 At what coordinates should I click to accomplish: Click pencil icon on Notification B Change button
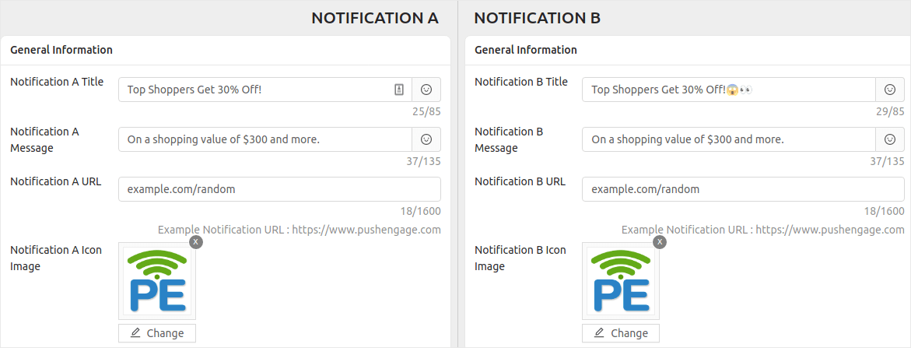pos(599,333)
